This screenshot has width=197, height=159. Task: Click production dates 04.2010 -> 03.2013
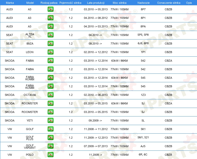pyautogui.click(x=96, y=26)
